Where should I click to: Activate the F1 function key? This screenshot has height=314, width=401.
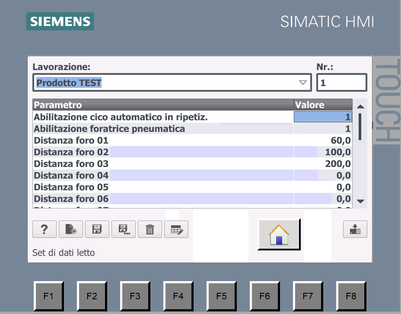48,296
